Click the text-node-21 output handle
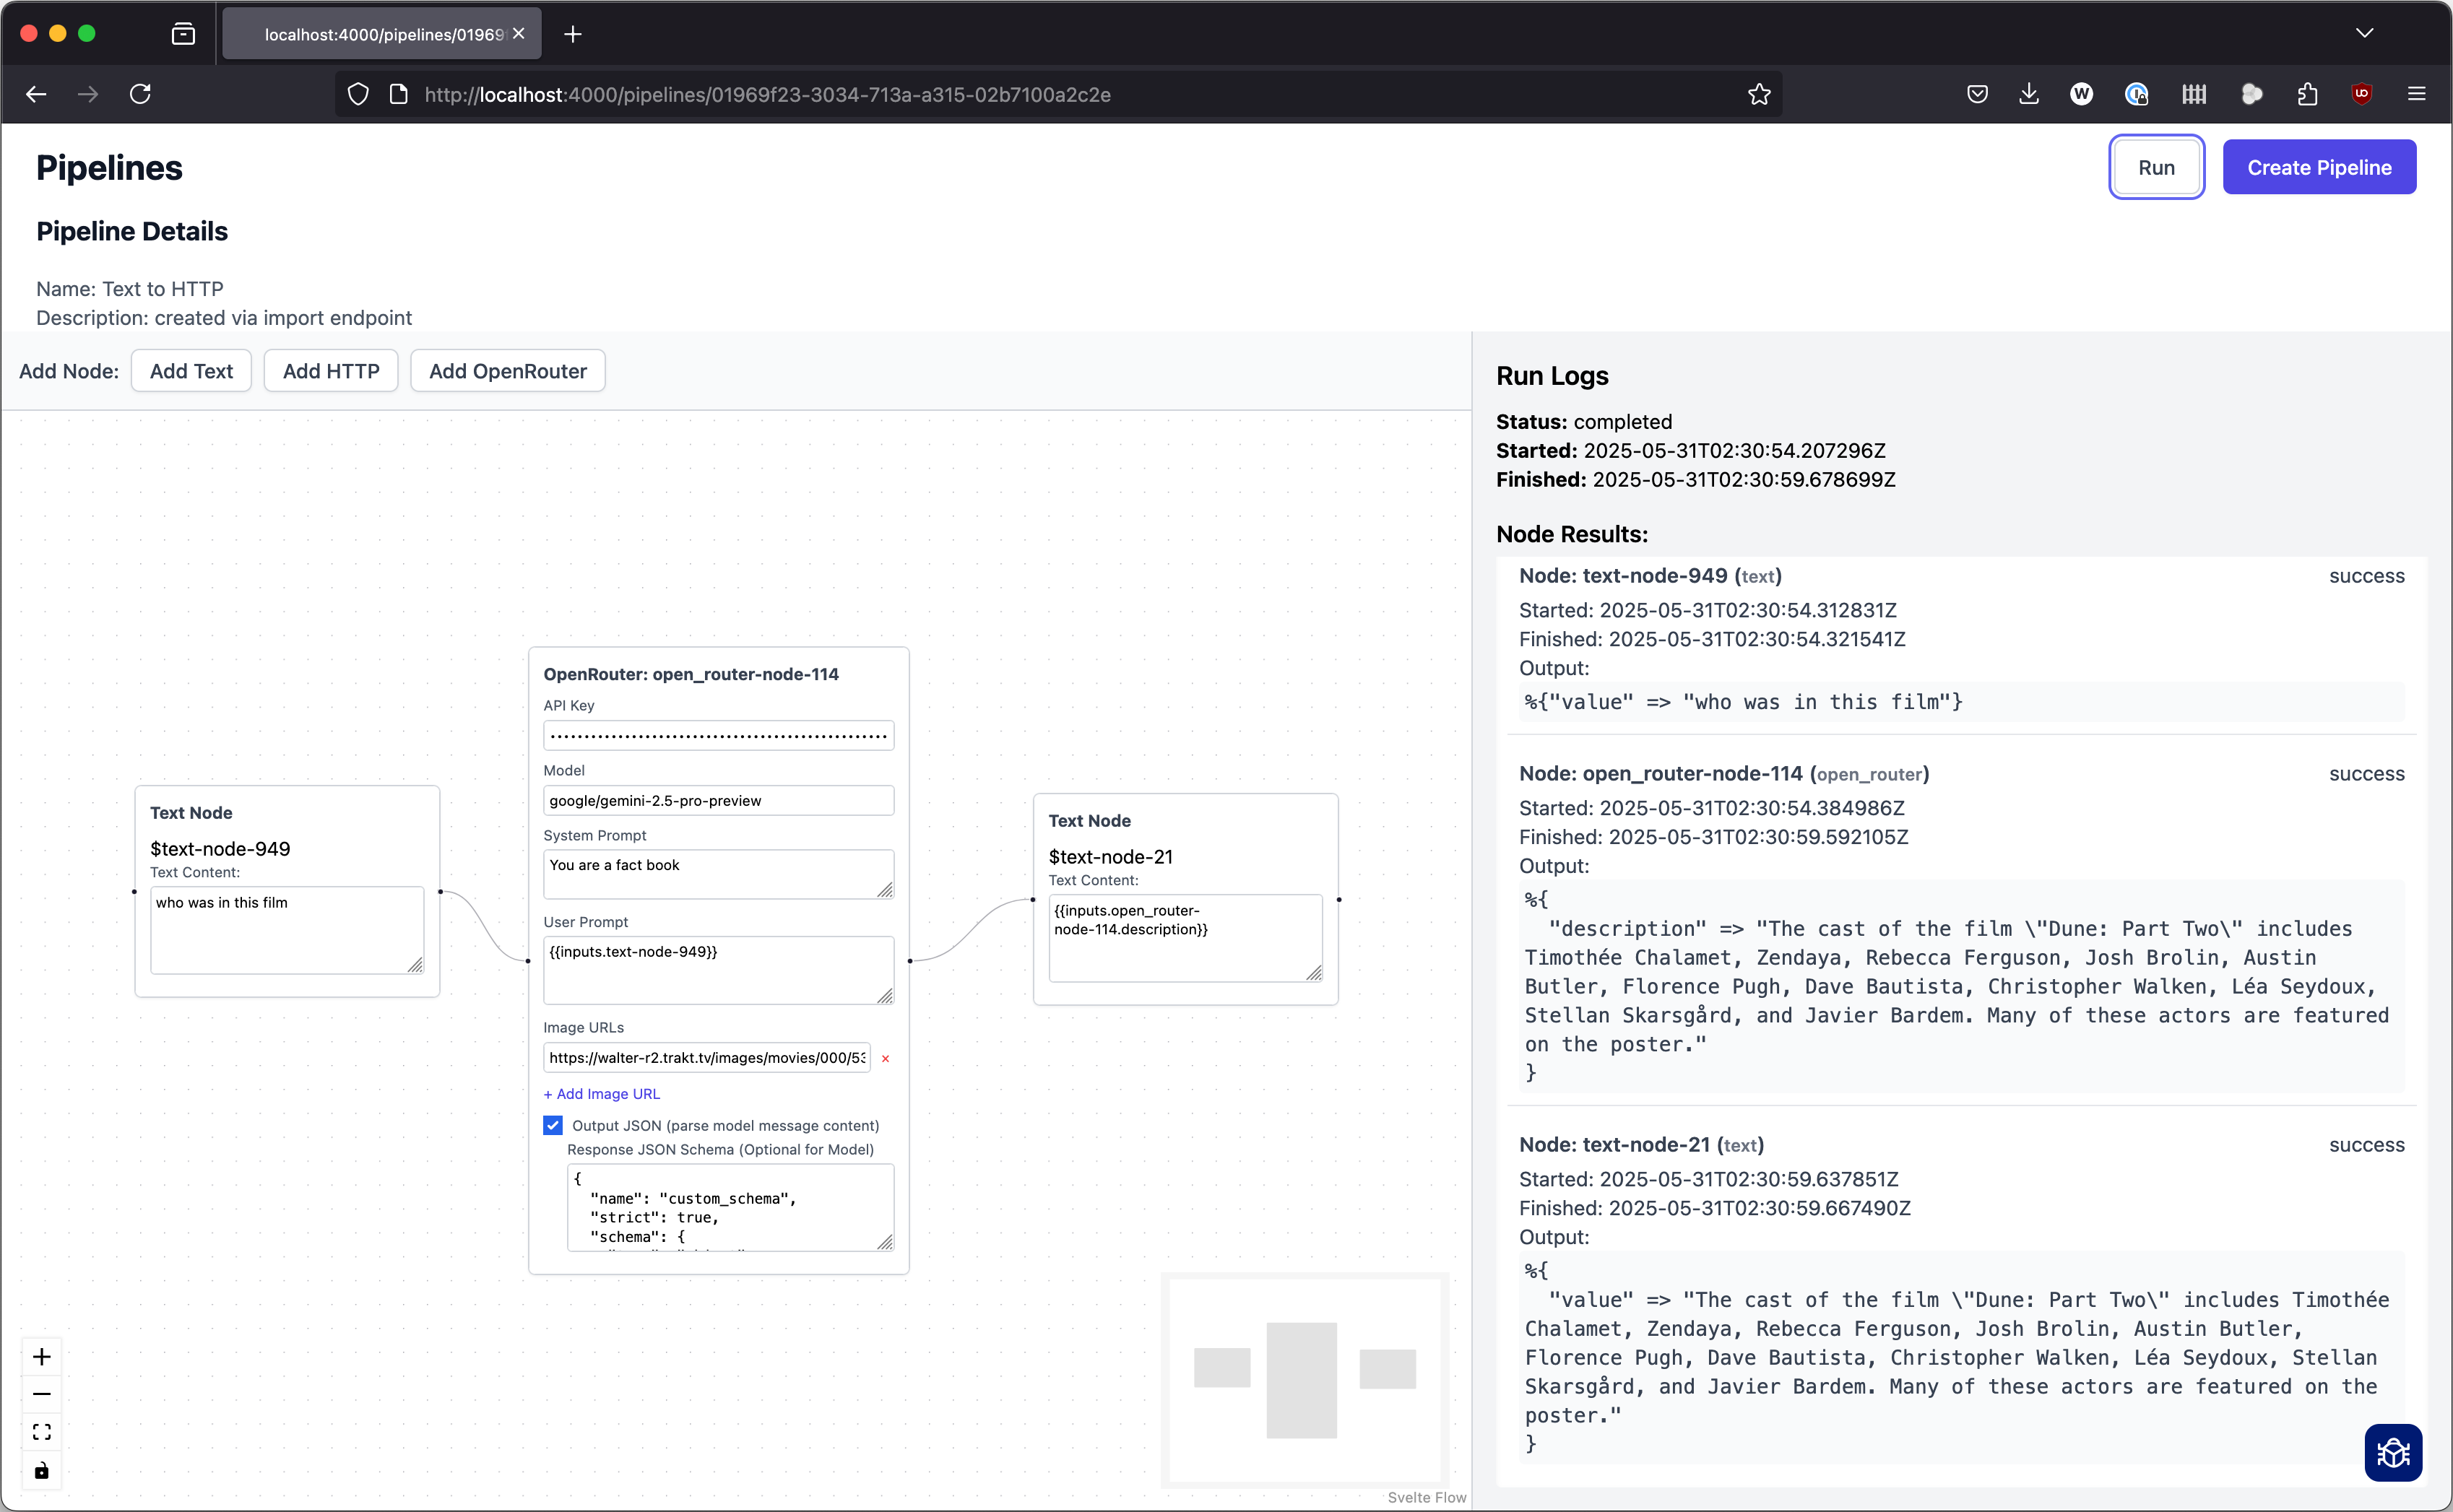 pyautogui.click(x=1338, y=900)
